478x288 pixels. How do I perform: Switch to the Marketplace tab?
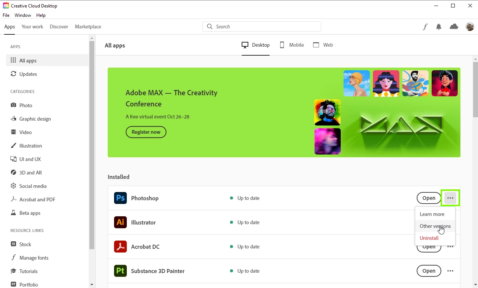pos(88,27)
